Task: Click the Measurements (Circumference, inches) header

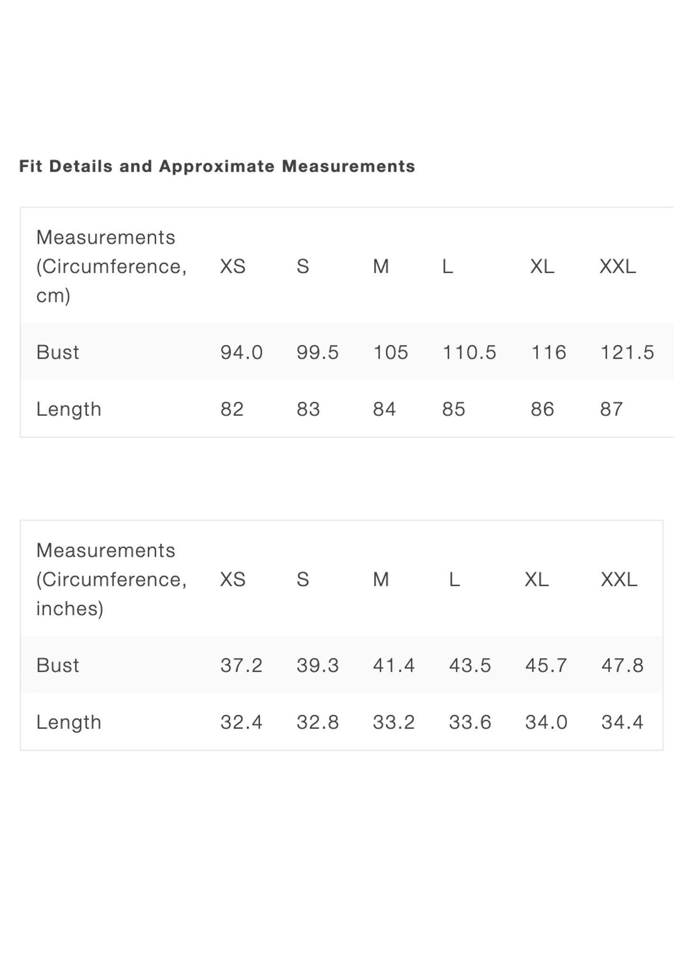Action: (112, 579)
